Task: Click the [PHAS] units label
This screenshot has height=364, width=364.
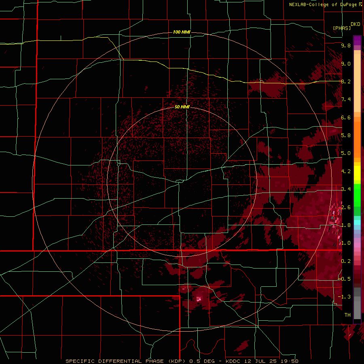Action: click(342, 28)
